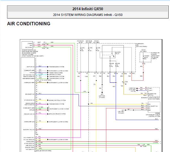Click arrow pointing to Engine Controls System
Viewport: 170px width, 152px height.
coord(48,100)
